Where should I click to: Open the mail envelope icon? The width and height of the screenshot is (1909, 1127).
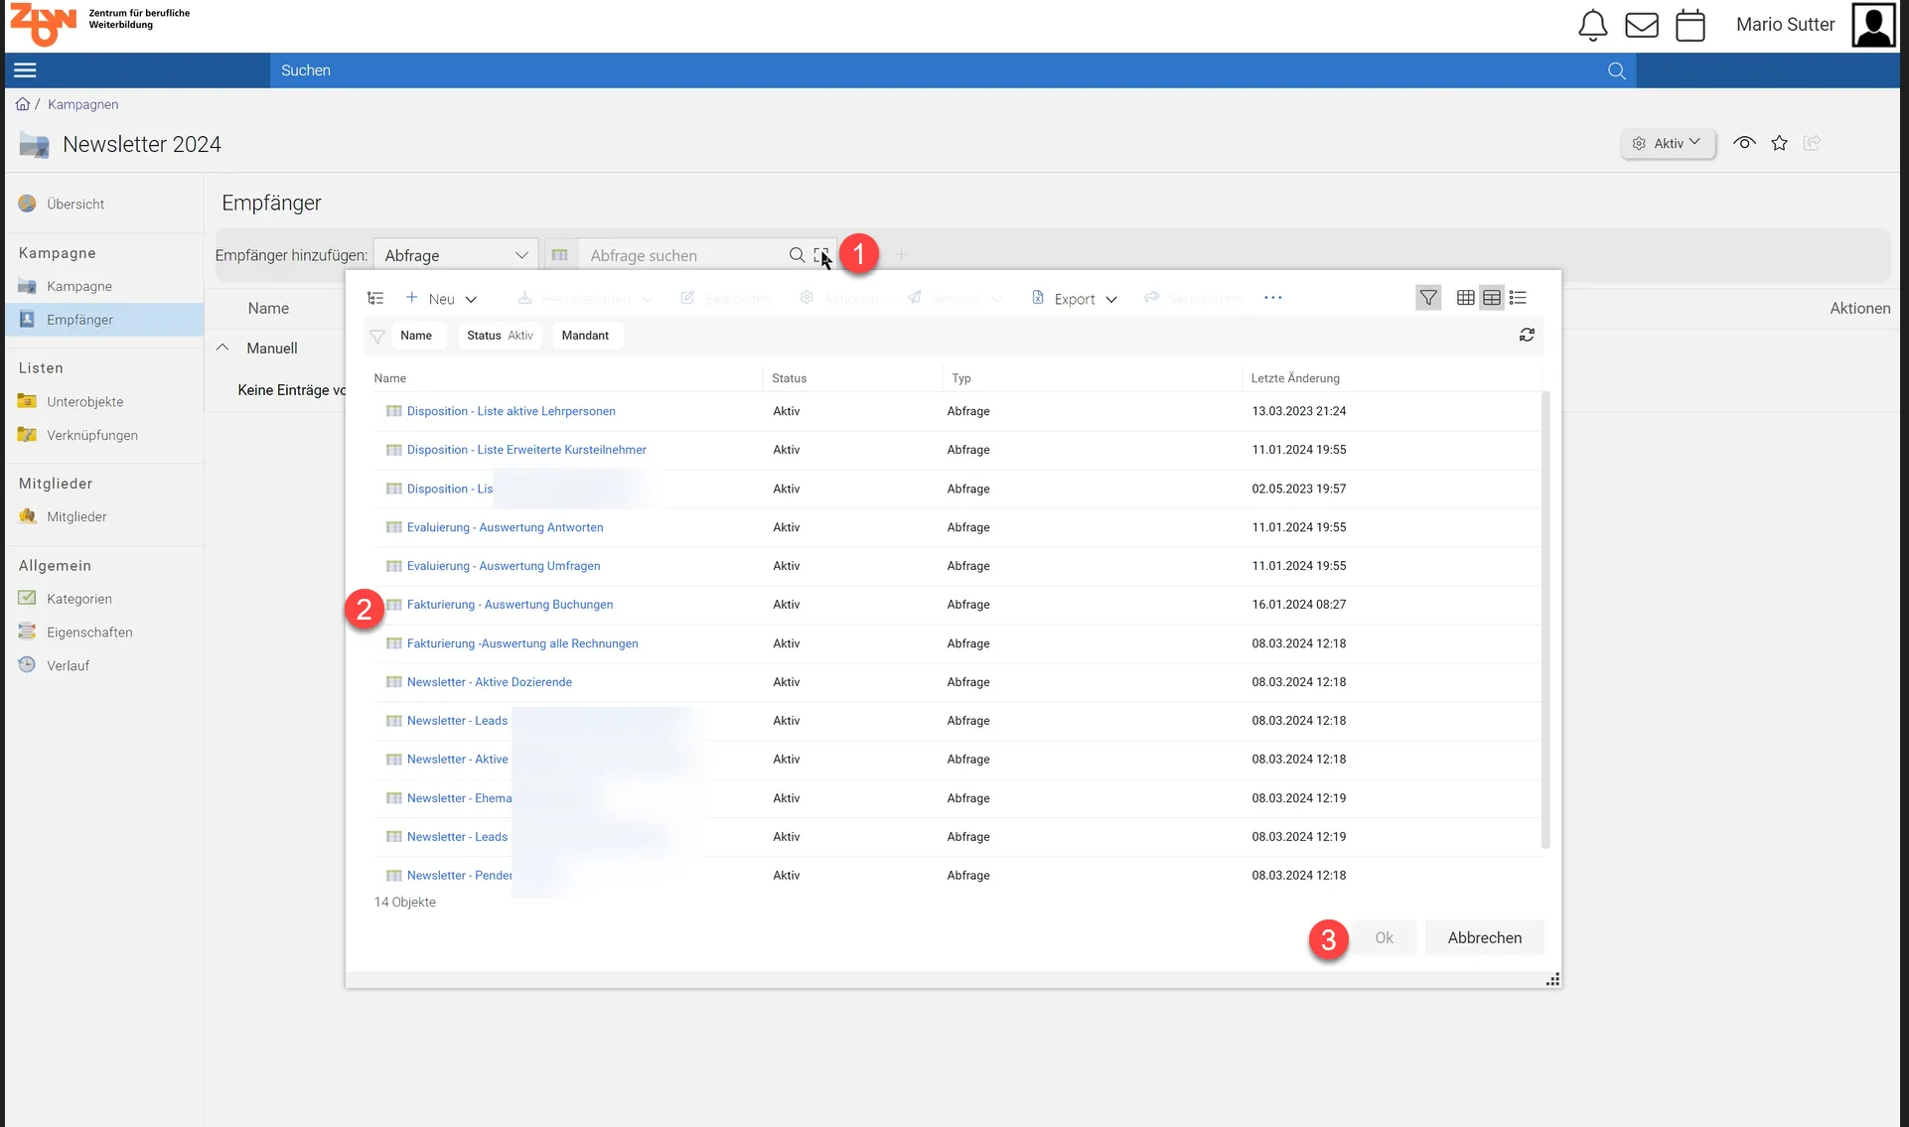1642,25
